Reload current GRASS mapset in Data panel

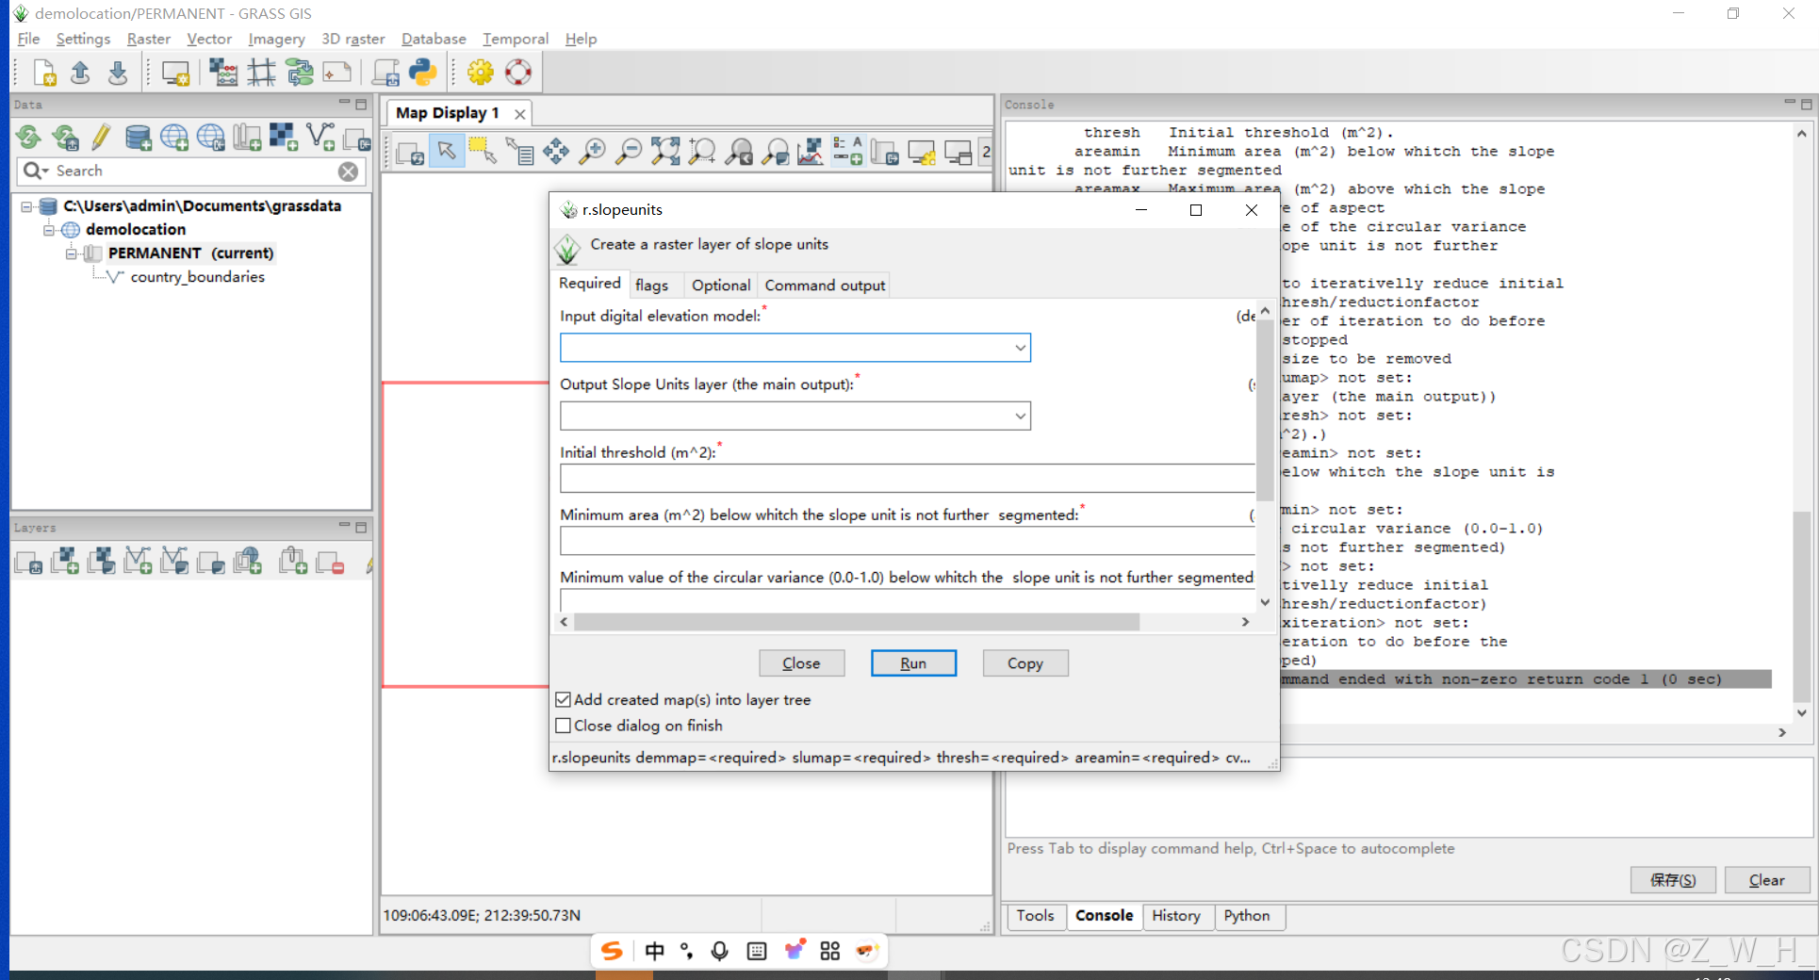(29, 138)
